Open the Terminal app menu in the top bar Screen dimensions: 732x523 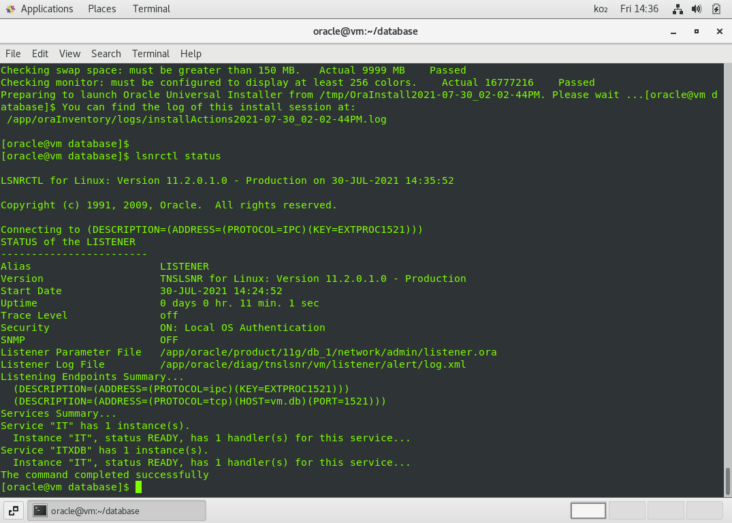coord(151,9)
